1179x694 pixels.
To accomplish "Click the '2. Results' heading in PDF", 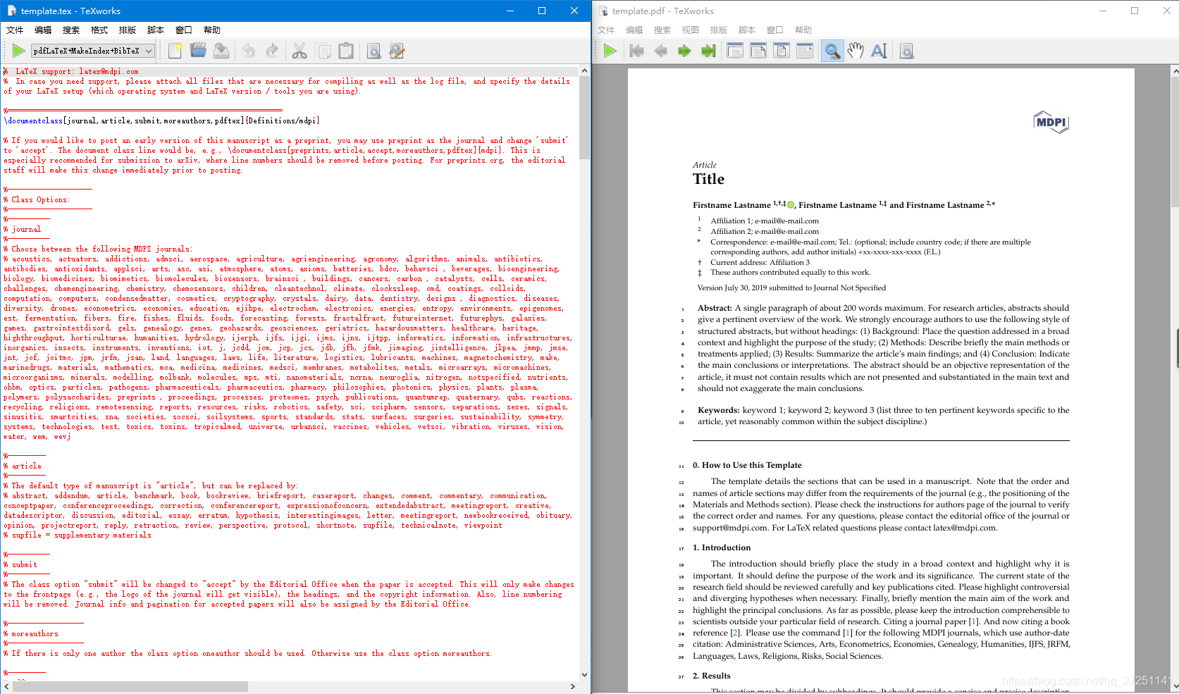I will (x=712, y=676).
